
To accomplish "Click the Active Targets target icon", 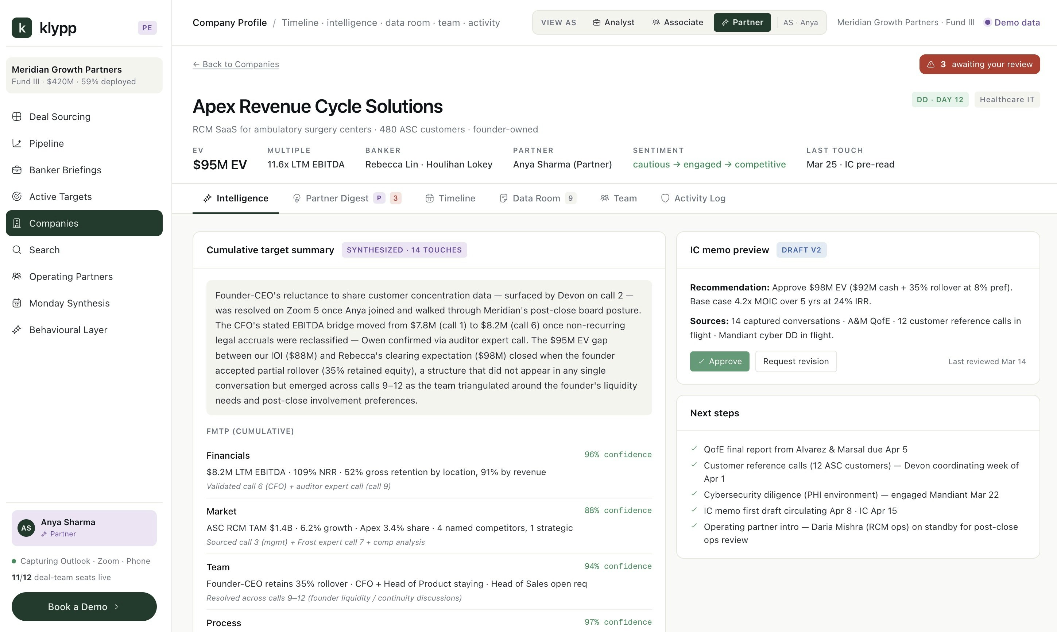I will [17, 196].
